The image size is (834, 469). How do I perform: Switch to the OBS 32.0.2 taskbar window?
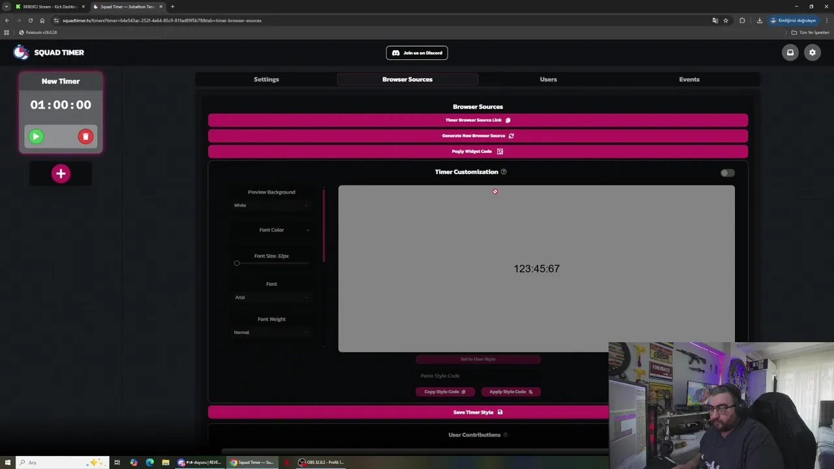pos(321,462)
